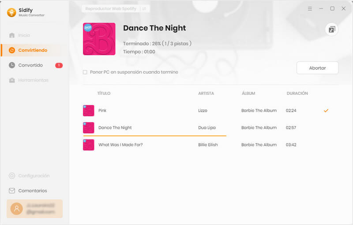Switch source via Reproductor Web Spotify selector

point(116,9)
